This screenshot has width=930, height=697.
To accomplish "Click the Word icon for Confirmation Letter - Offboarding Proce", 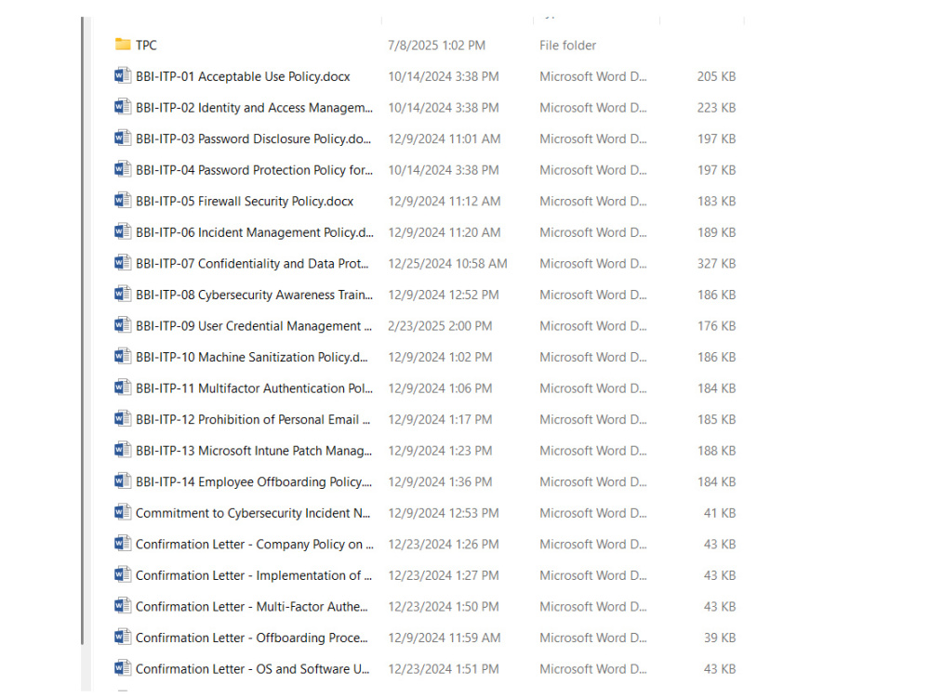I will [x=123, y=638].
